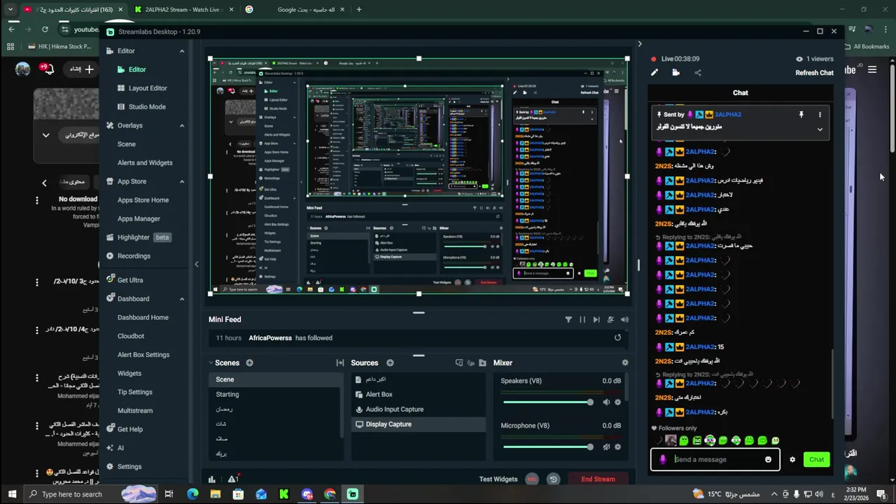Open the Mixer settings gear
The width and height of the screenshot is (896, 504).
[625, 363]
